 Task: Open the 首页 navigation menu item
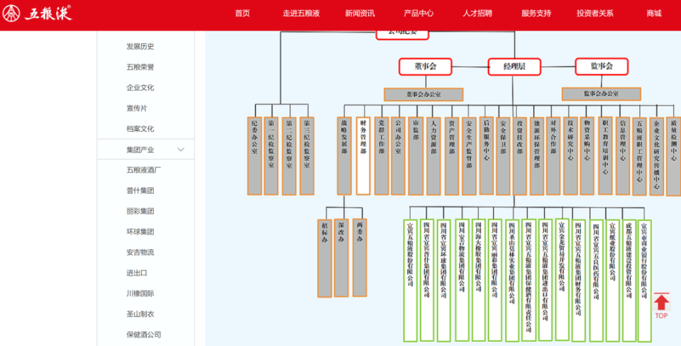click(243, 13)
